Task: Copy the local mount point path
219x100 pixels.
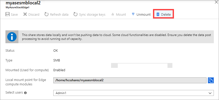Action: coord(211,80)
